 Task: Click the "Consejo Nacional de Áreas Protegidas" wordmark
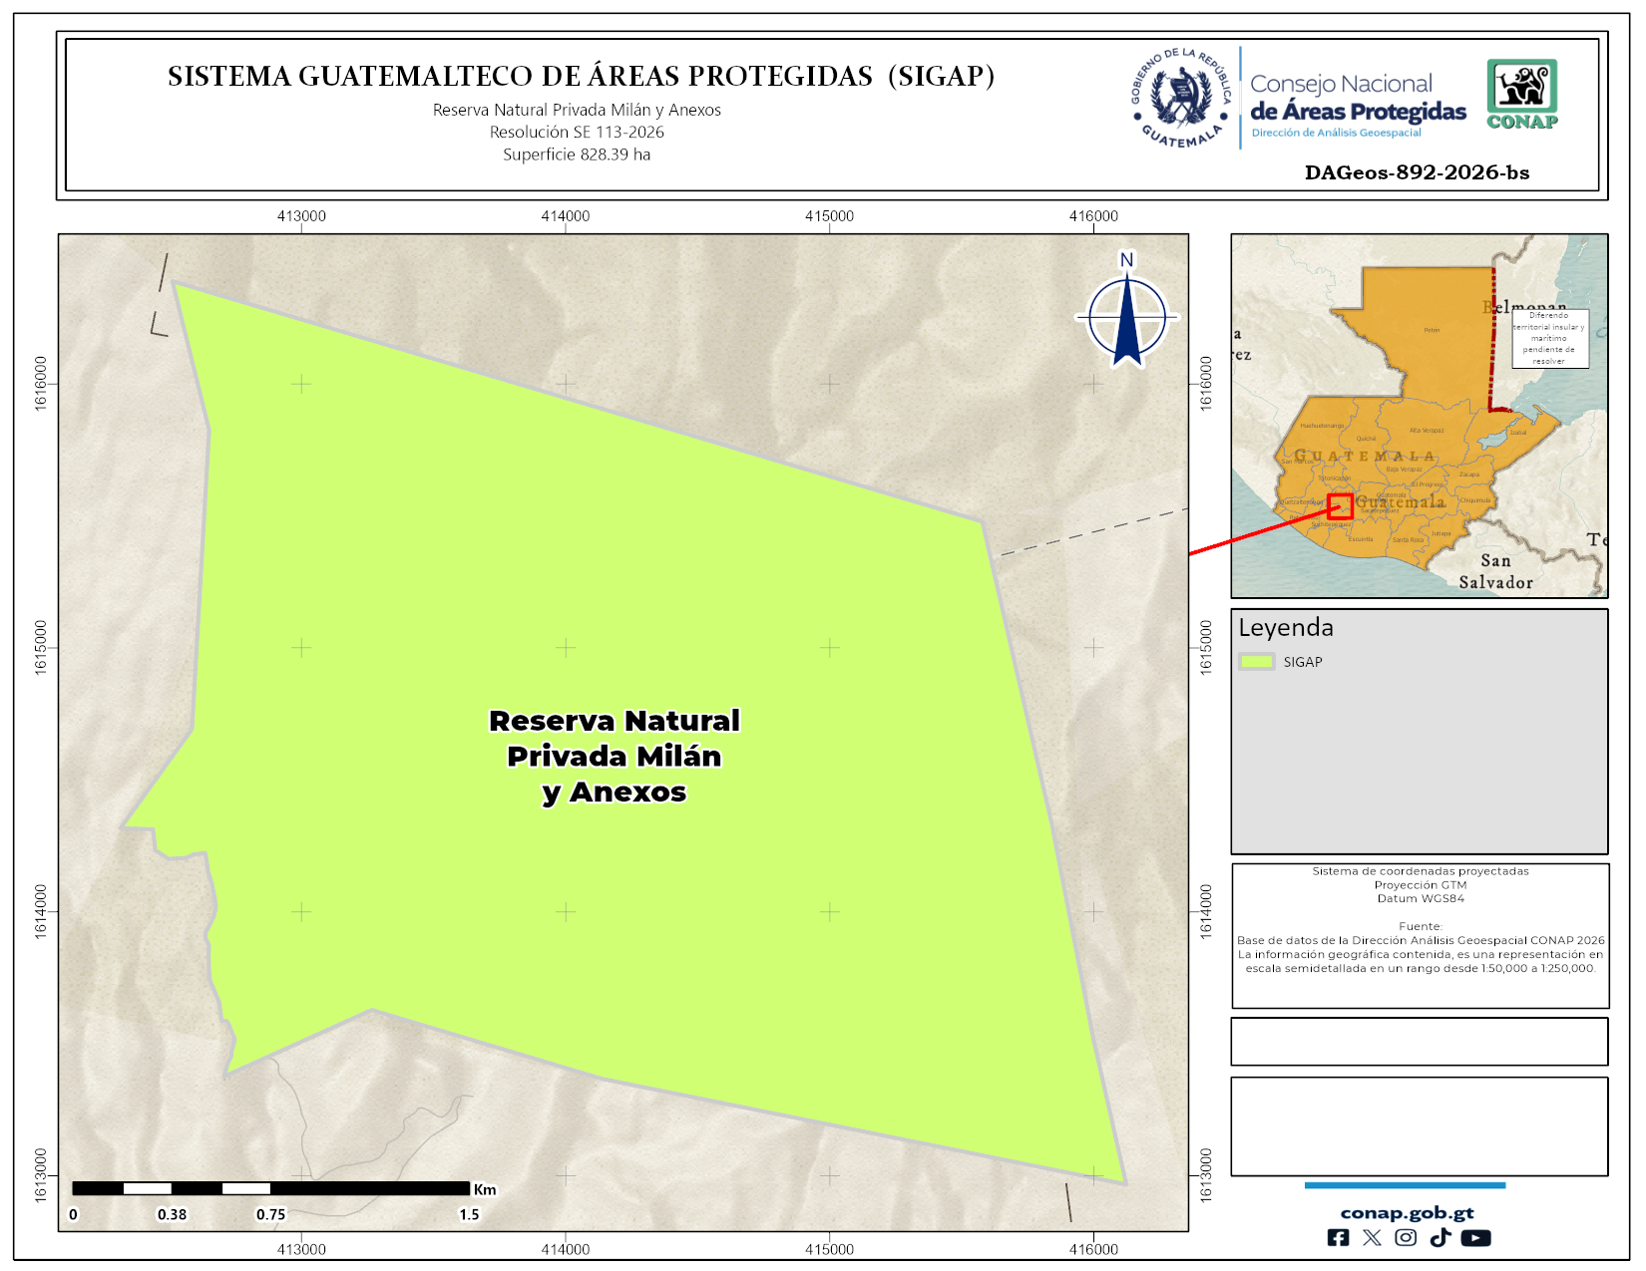point(1358,98)
